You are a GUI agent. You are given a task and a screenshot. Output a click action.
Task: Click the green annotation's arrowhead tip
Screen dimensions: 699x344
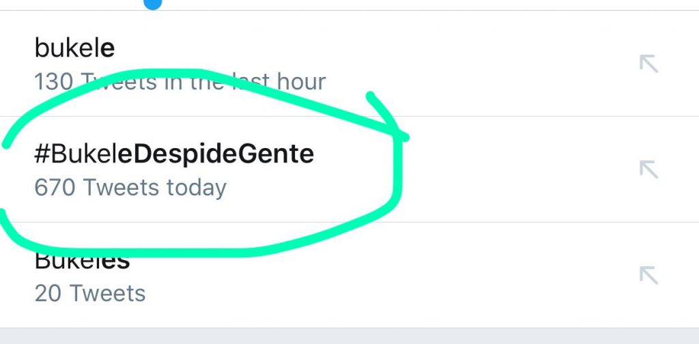pyautogui.click(x=403, y=137)
